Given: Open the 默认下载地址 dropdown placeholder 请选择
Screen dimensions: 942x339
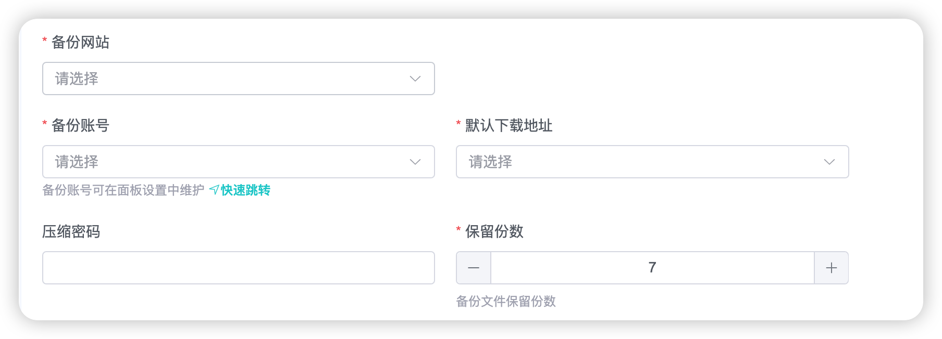Looking at the screenshot, I should pyautogui.click(x=490, y=162).
